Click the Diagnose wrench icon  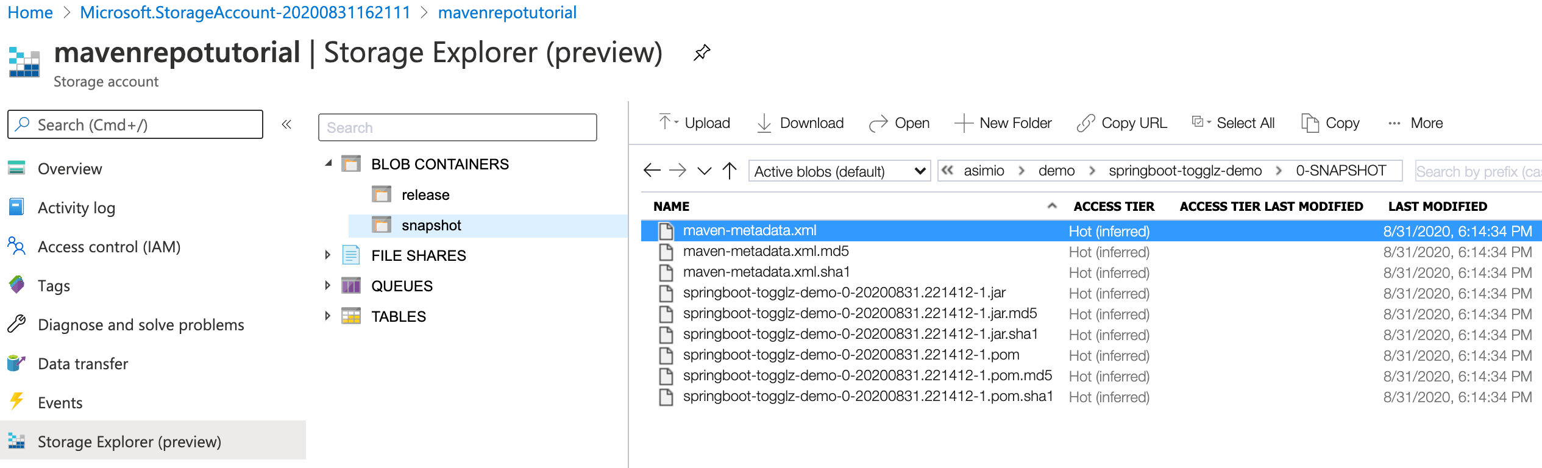tap(16, 324)
